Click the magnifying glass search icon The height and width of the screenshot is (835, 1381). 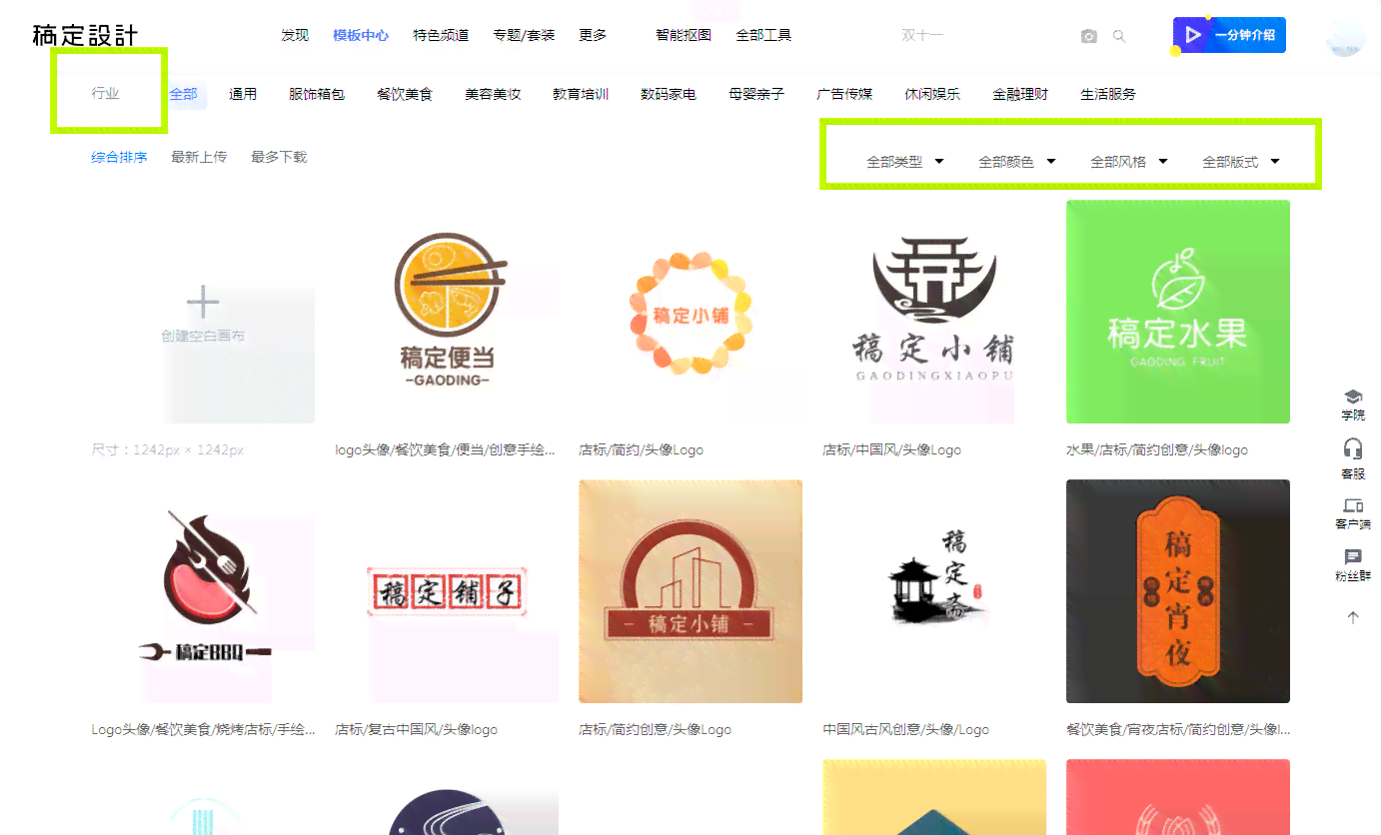[1119, 36]
